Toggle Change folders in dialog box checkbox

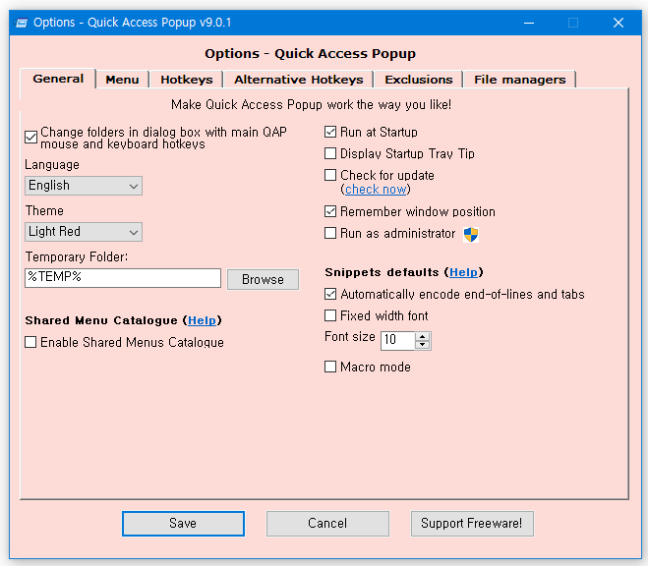[31, 138]
